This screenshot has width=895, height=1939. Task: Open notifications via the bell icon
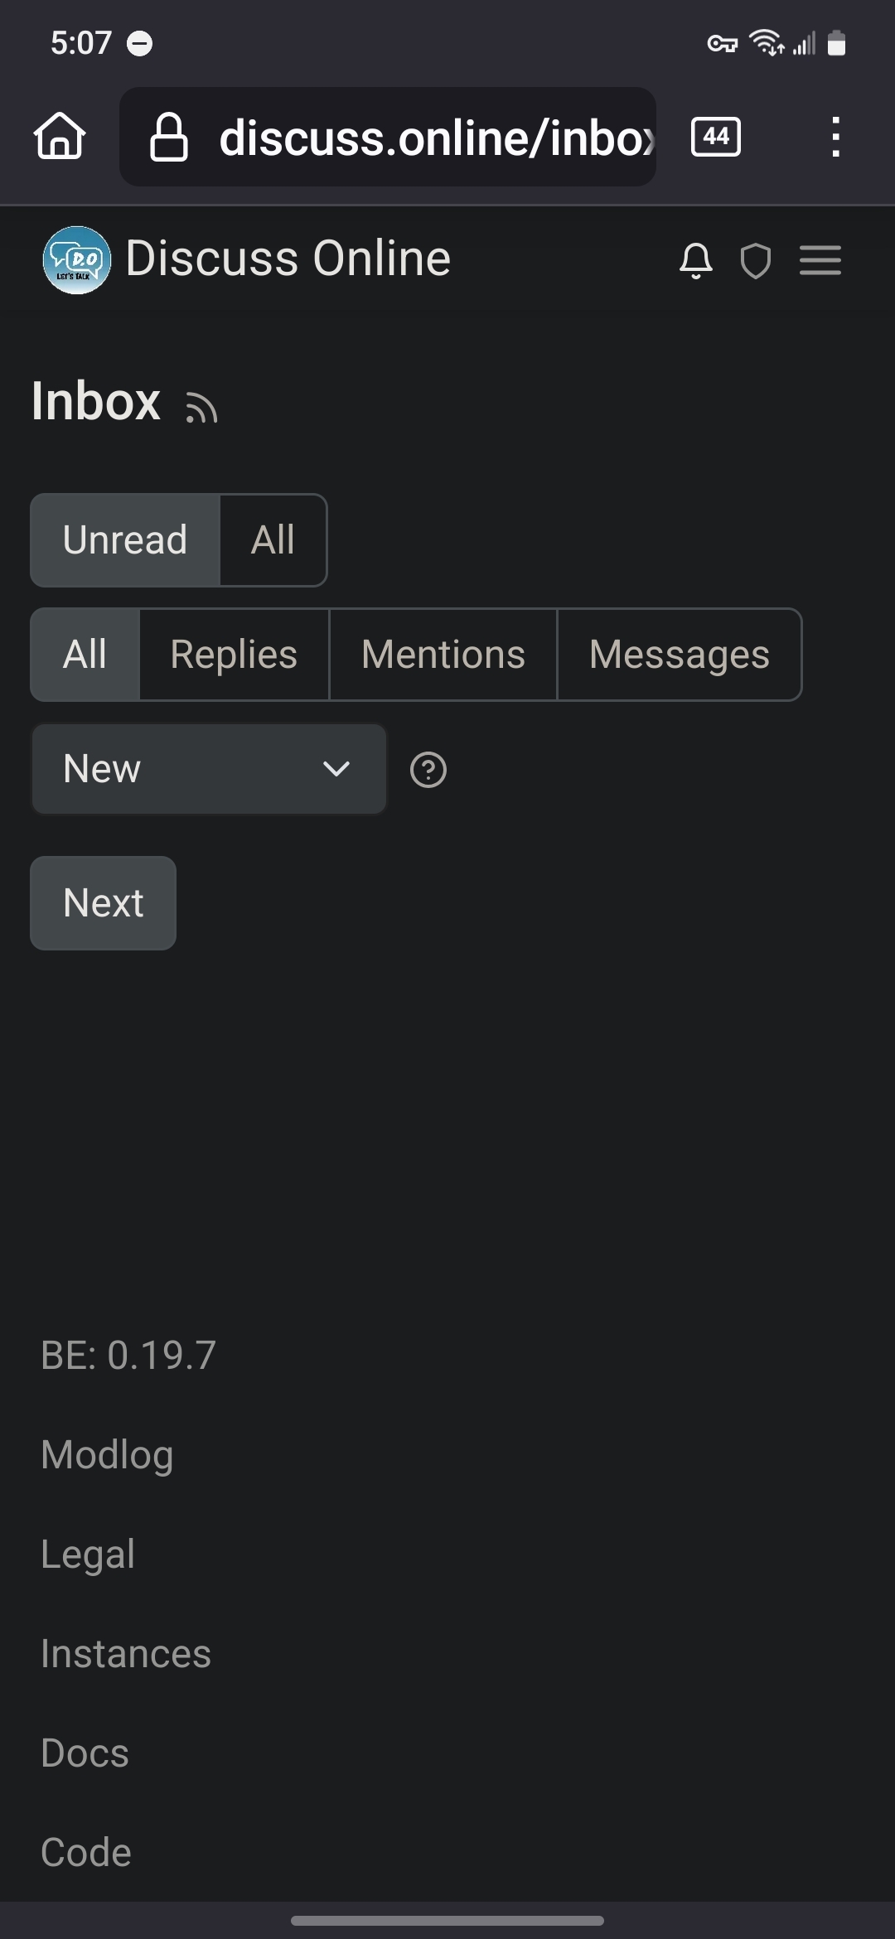(695, 261)
